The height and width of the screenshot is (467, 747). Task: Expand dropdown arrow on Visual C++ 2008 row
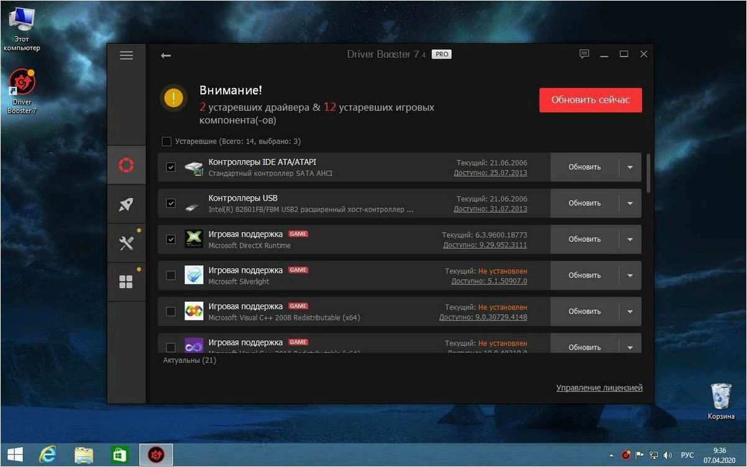630,311
